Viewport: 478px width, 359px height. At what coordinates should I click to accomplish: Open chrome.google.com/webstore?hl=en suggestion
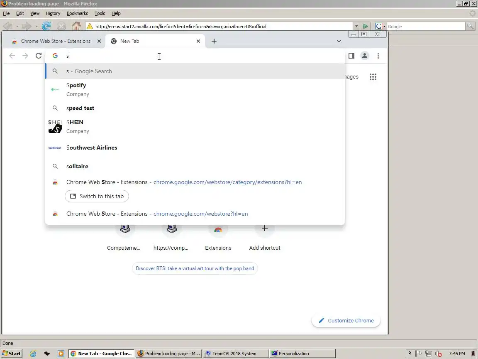tap(195, 214)
